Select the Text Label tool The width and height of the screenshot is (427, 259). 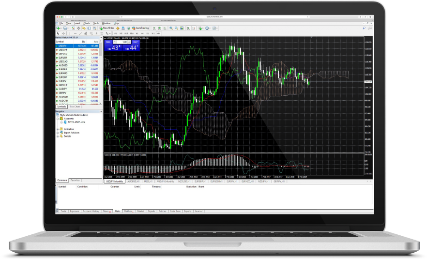pyautogui.click(x=102, y=33)
